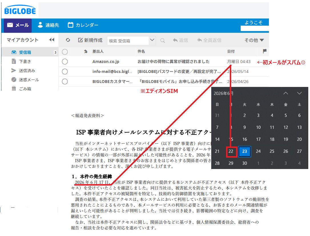
Task: Click the ごみ箱 trash can icon
Action: click(x=14, y=88)
